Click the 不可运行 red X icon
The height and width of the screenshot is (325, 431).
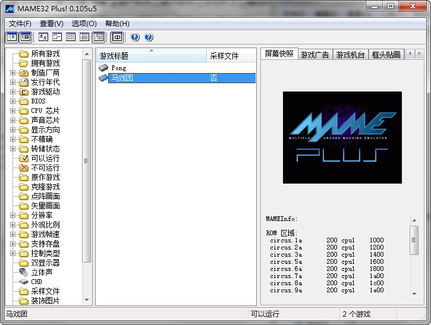[24, 168]
